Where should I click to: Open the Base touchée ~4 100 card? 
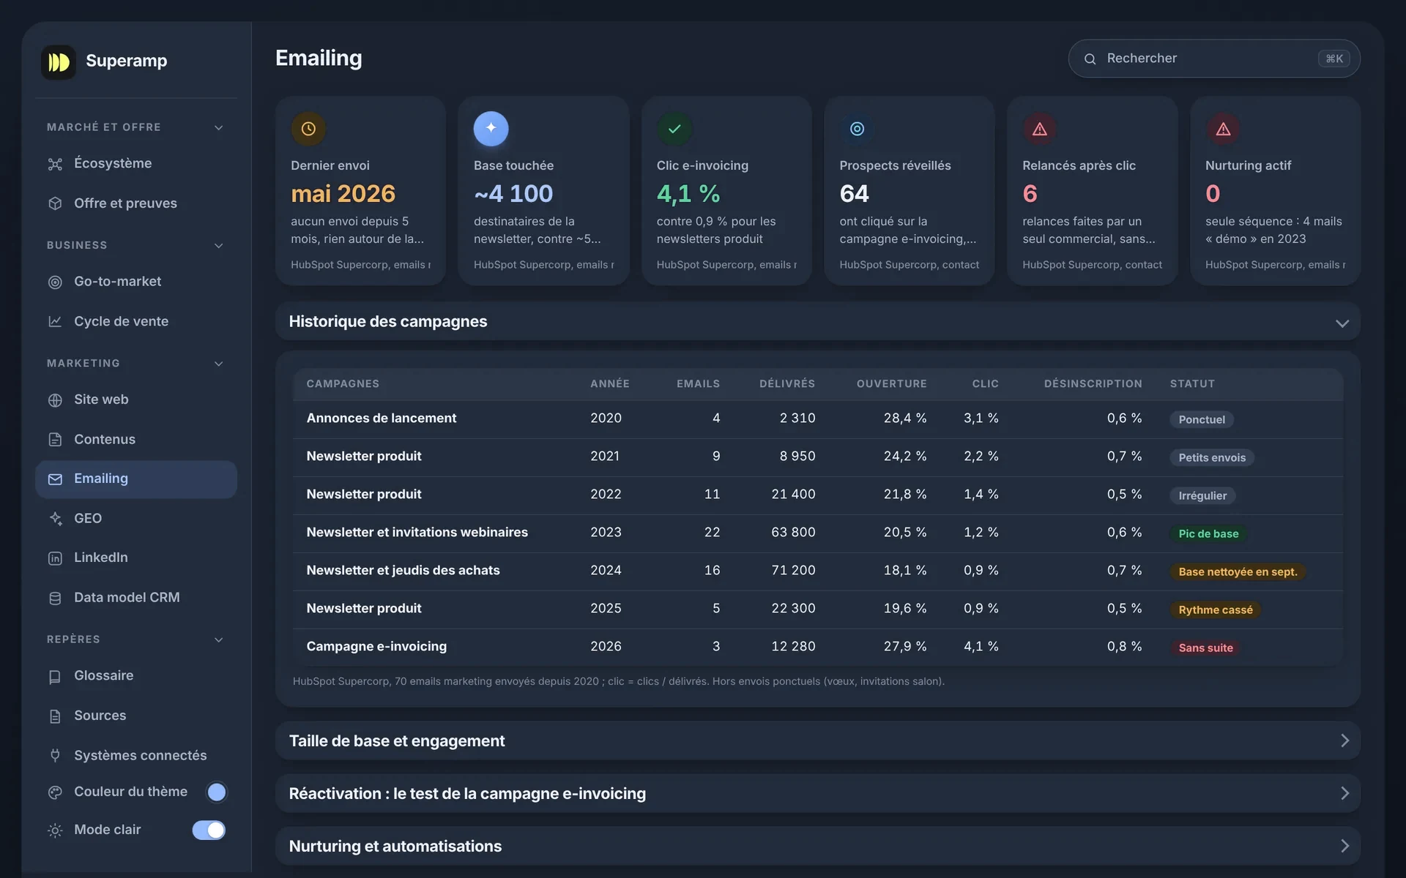coord(543,191)
